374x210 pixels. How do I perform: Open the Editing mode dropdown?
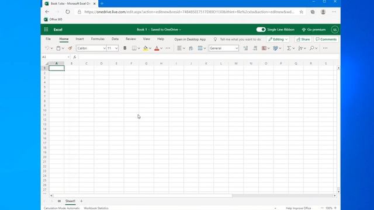(278, 39)
